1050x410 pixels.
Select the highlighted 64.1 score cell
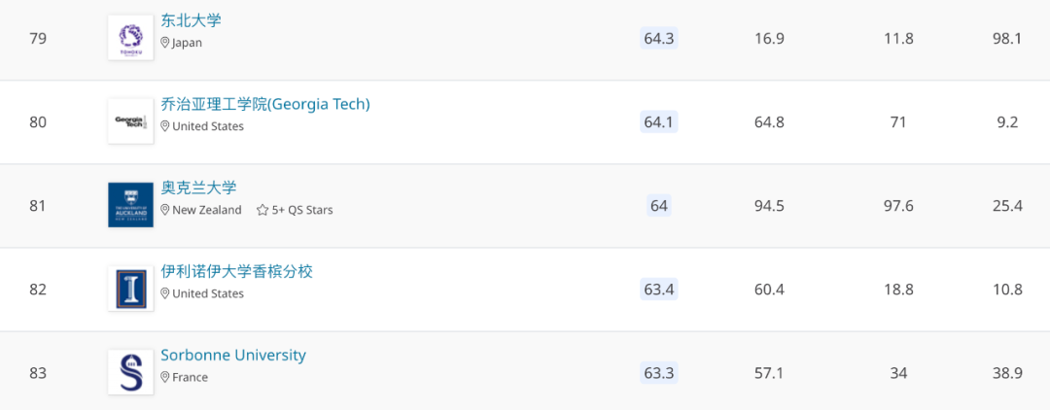point(659,121)
